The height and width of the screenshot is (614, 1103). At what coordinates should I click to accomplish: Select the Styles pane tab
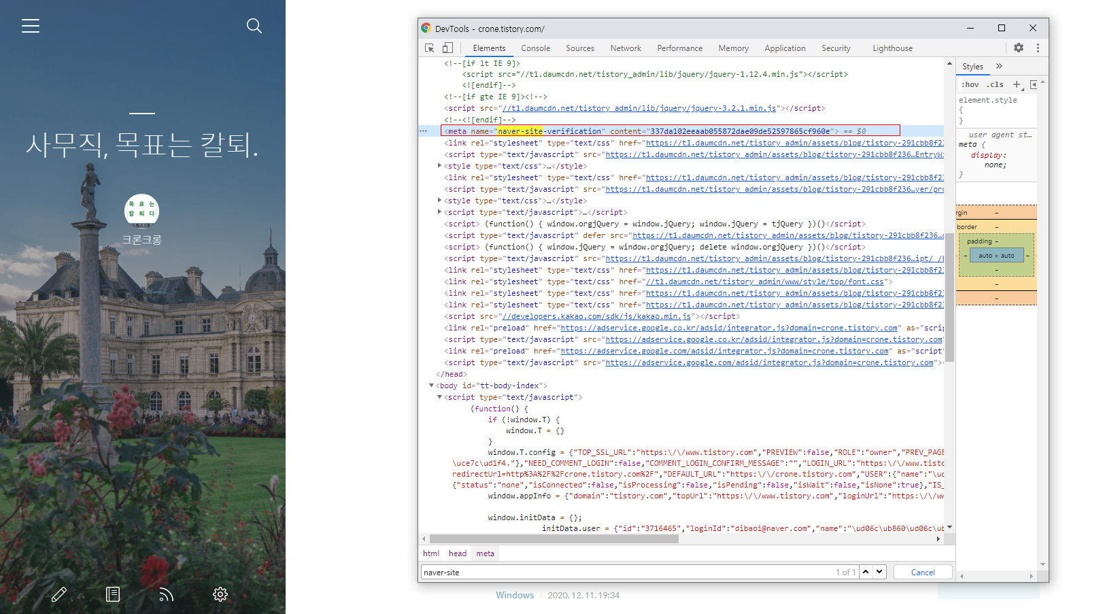click(x=973, y=67)
